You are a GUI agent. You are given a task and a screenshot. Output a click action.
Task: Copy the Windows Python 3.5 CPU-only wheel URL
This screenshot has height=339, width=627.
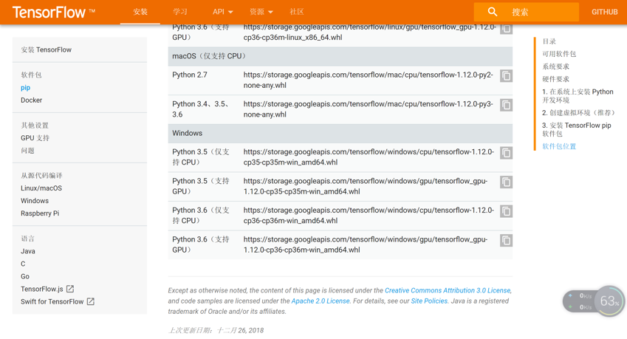[506, 153]
